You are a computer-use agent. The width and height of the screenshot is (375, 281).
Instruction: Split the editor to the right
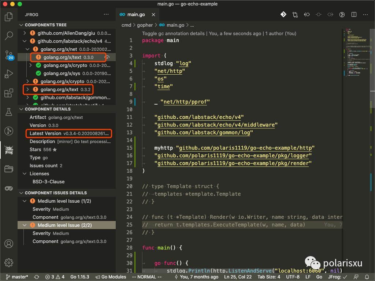pyautogui.click(x=354, y=15)
